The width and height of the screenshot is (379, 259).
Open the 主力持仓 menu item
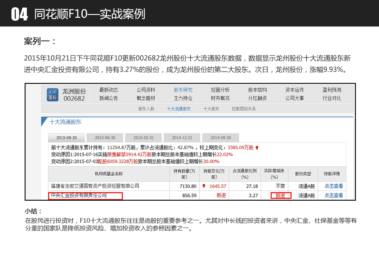pos(183,98)
